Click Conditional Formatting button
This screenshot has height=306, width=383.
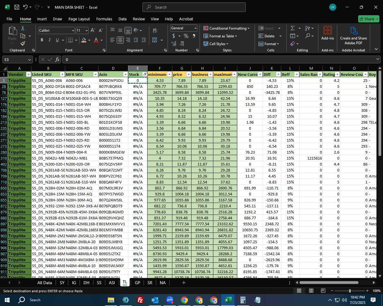(x=227, y=28)
